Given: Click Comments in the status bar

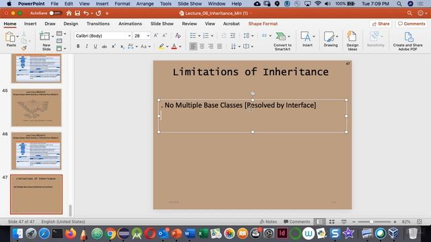Looking at the screenshot, I should click(x=297, y=222).
